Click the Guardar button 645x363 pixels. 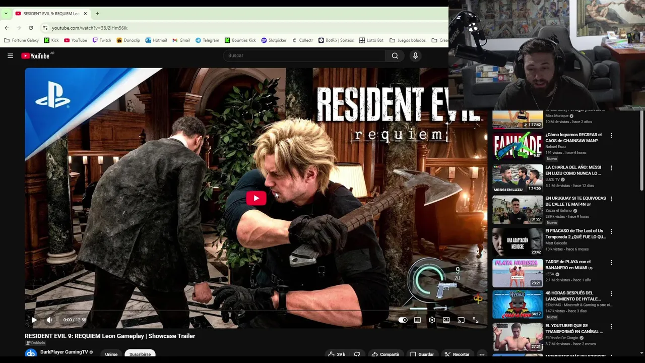pyautogui.click(x=422, y=354)
